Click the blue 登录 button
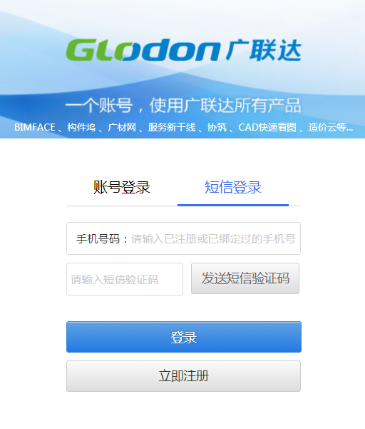 [184, 337]
